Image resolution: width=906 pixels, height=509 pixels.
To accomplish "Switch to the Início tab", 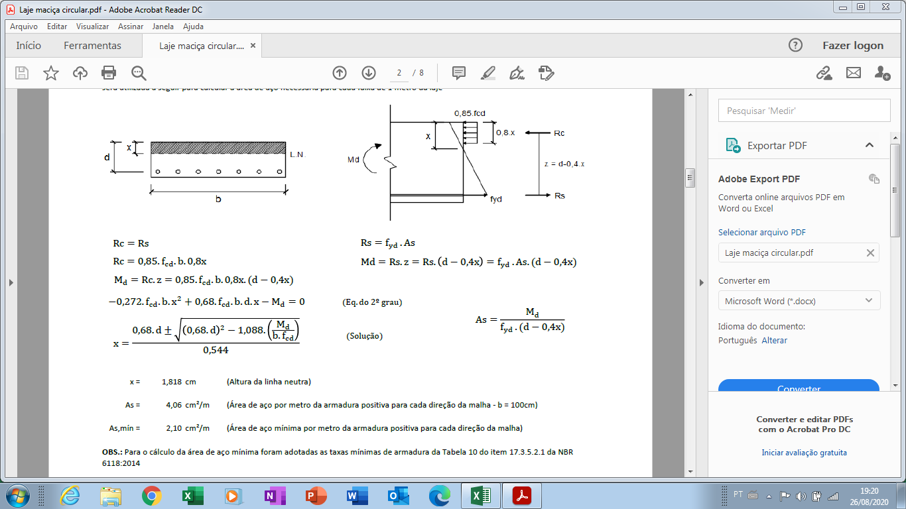I will click(x=29, y=46).
